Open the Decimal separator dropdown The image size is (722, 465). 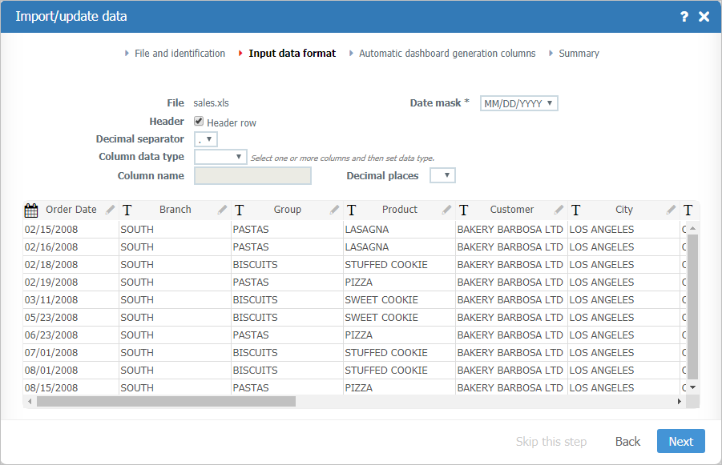coord(207,138)
